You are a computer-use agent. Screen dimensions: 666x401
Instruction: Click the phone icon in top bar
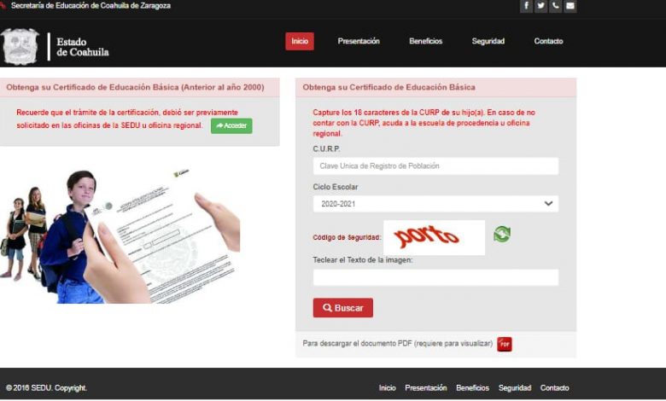(x=556, y=6)
